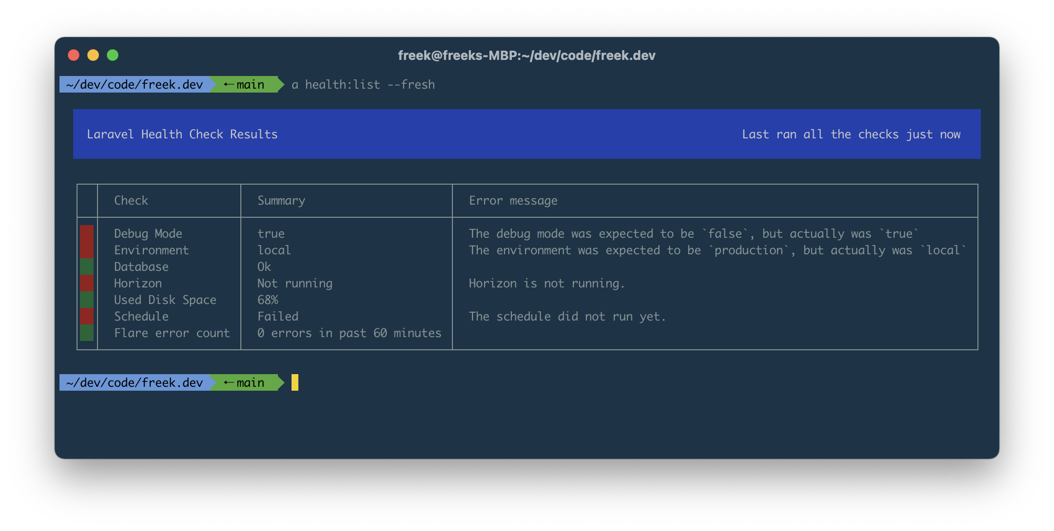
Task: Click '0 errors in past 60 minutes'
Action: click(349, 333)
